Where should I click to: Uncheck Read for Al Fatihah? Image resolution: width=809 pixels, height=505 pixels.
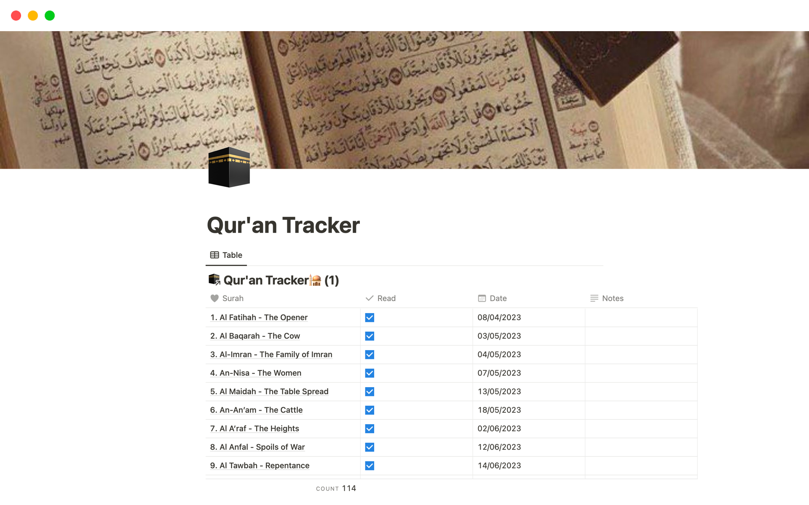click(370, 317)
